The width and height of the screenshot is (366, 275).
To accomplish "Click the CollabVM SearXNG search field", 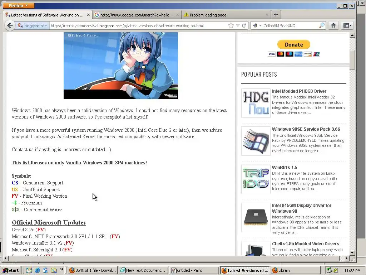I will click(x=290, y=26).
